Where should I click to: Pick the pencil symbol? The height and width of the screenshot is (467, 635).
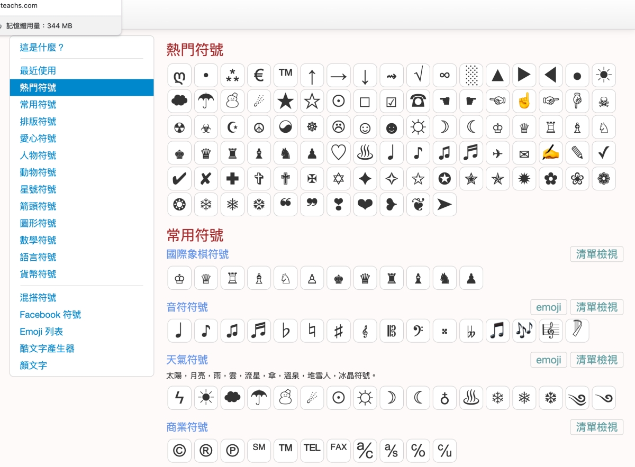(x=577, y=153)
